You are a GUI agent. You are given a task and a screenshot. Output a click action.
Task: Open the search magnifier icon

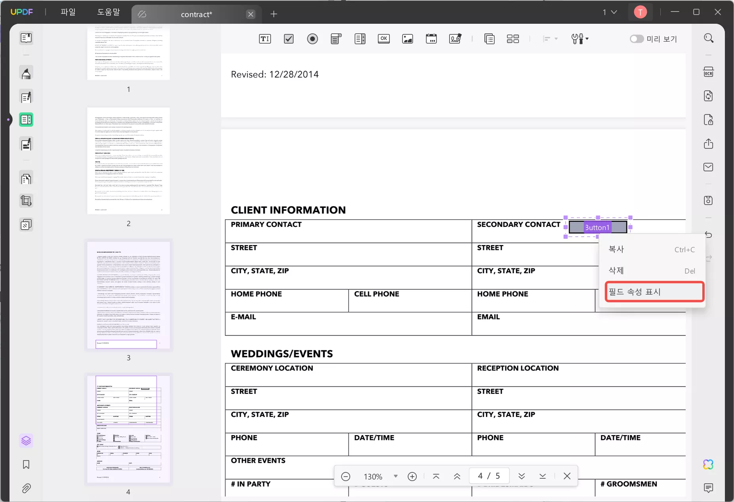click(709, 38)
